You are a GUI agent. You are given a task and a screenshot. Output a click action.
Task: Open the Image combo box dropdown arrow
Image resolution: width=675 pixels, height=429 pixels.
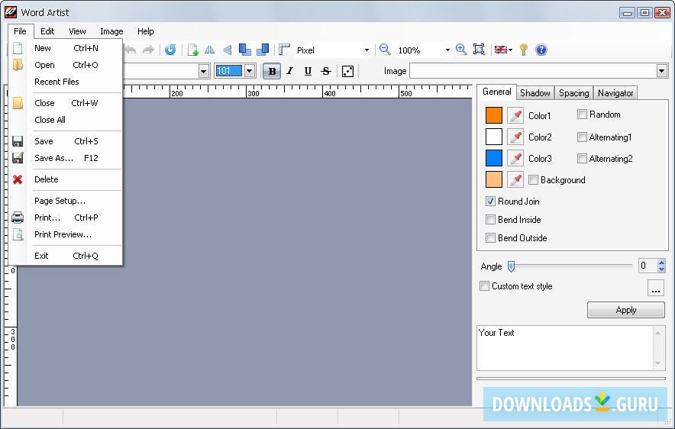coord(662,71)
